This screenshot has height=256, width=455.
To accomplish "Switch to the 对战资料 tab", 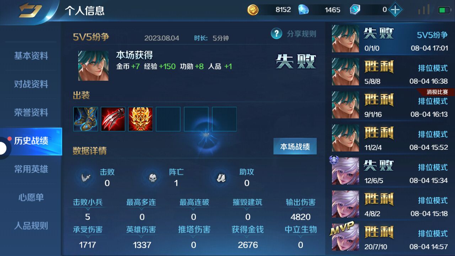I will [31, 84].
